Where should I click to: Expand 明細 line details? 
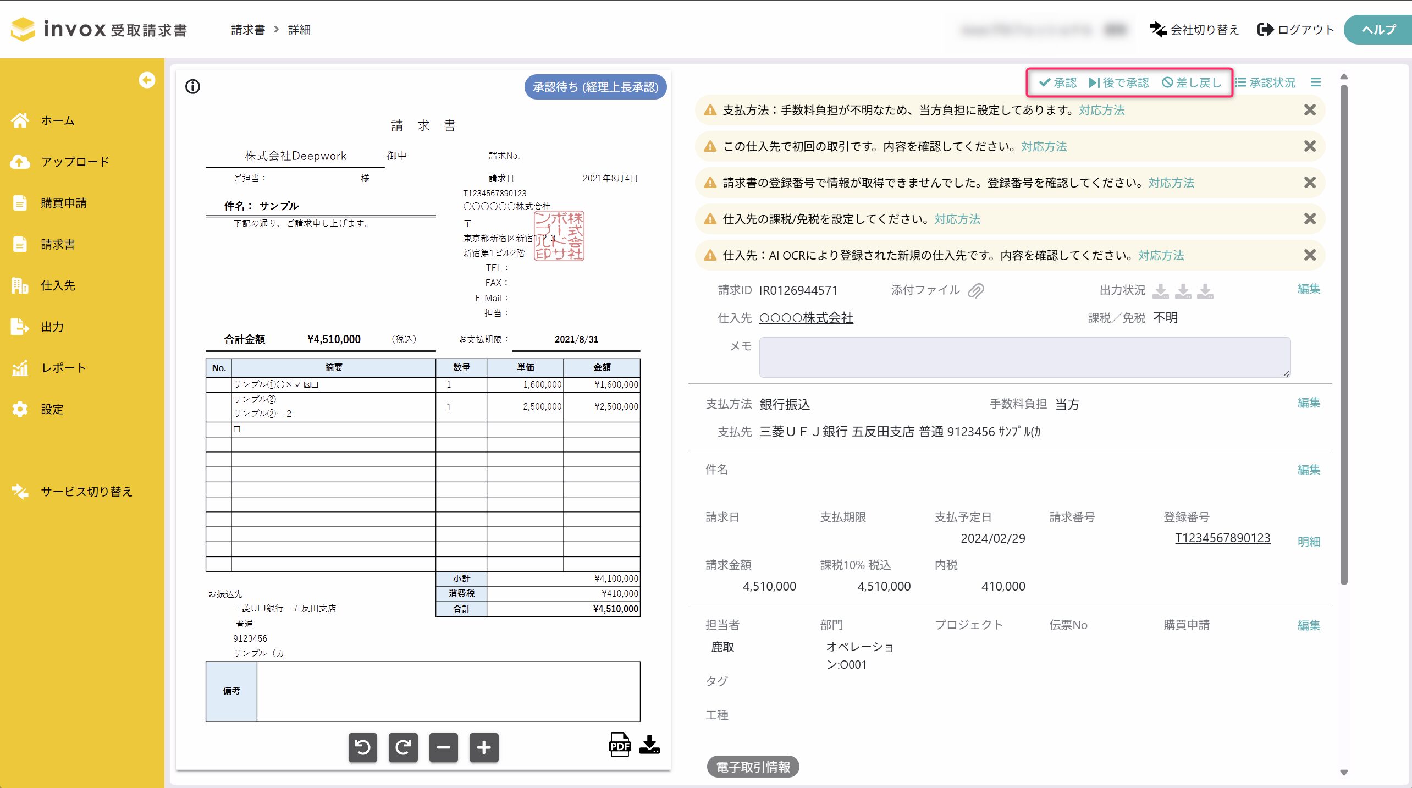pyautogui.click(x=1309, y=542)
